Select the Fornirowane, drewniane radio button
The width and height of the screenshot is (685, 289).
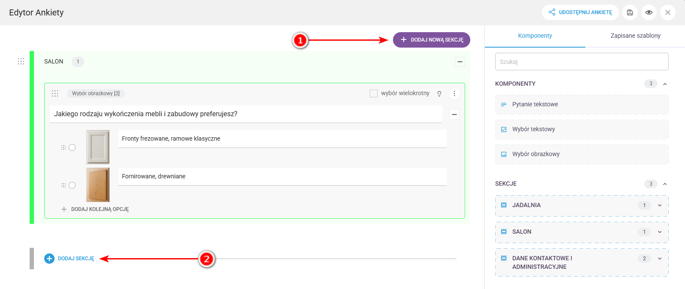72,185
